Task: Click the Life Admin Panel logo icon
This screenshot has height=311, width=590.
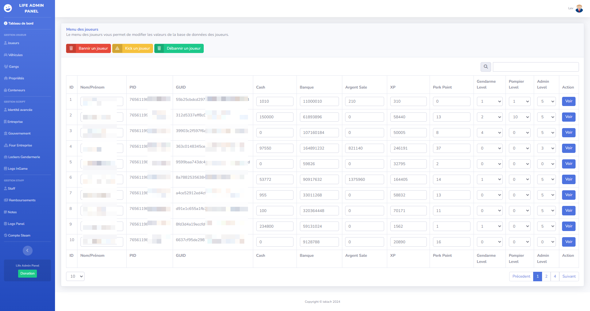Action: click(8, 8)
